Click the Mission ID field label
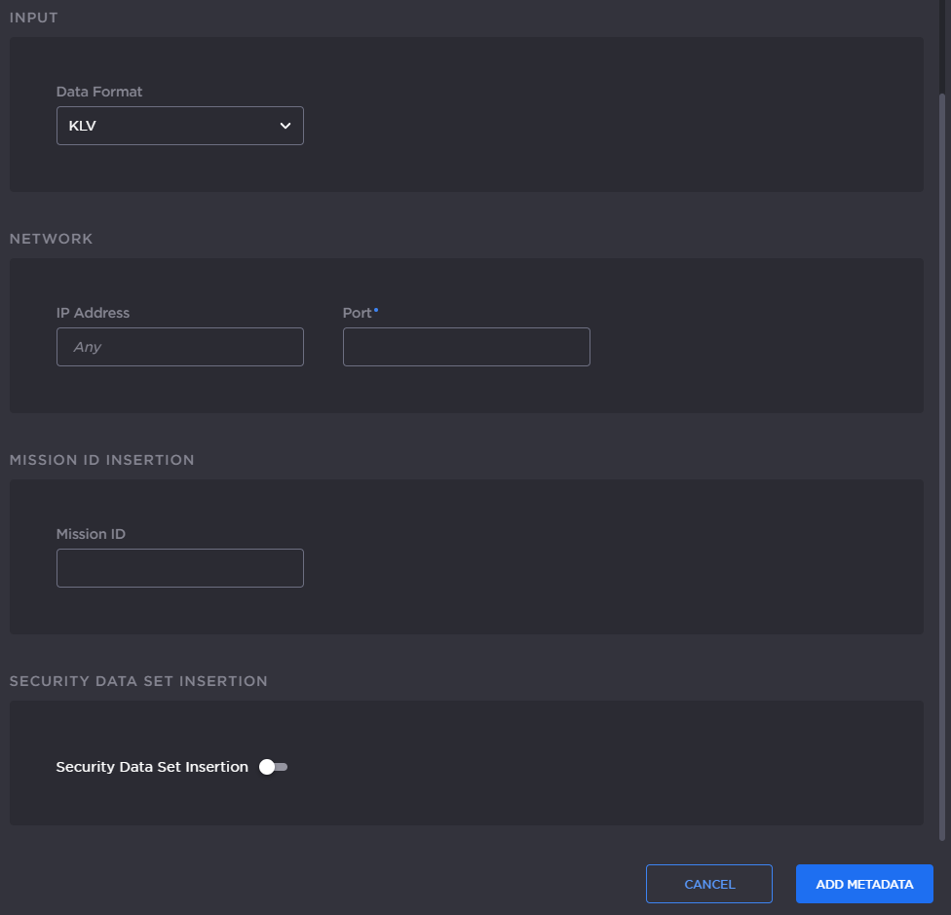951x915 pixels. [91, 534]
